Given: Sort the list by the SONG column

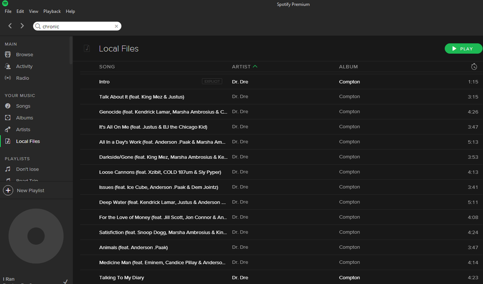Looking at the screenshot, I should point(107,67).
